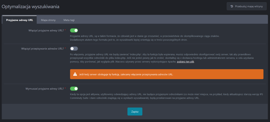Click the 'Włączyć przyjazne adresy URL?' label
270x122 pixels.
(46, 30)
